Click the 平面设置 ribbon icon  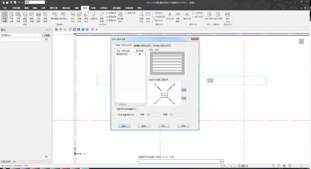[x=5, y=17]
